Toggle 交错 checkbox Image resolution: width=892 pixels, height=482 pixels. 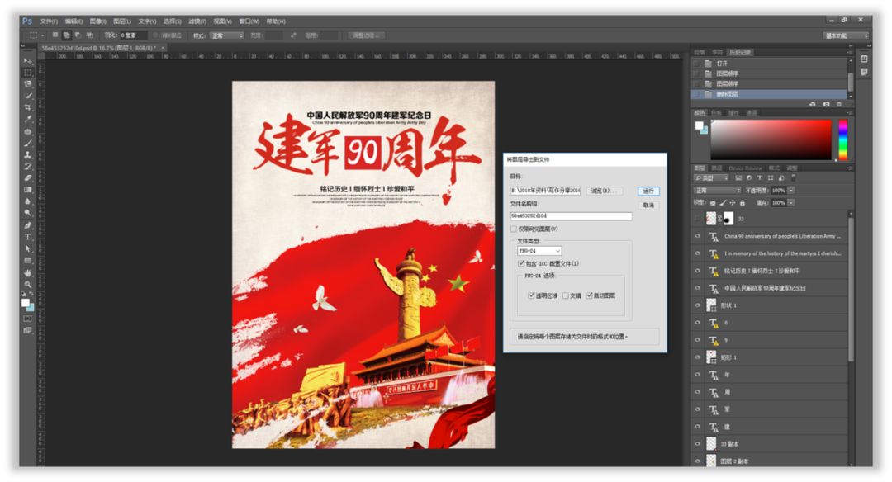click(x=566, y=295)
